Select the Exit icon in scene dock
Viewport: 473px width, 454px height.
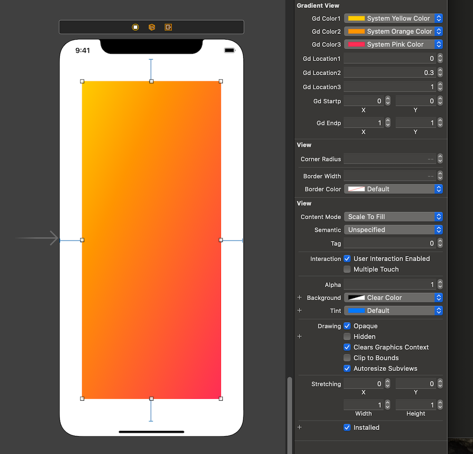coord(168,27)
